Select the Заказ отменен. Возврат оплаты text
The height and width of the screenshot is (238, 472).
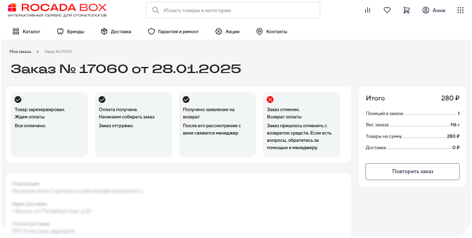coord(284,113)
